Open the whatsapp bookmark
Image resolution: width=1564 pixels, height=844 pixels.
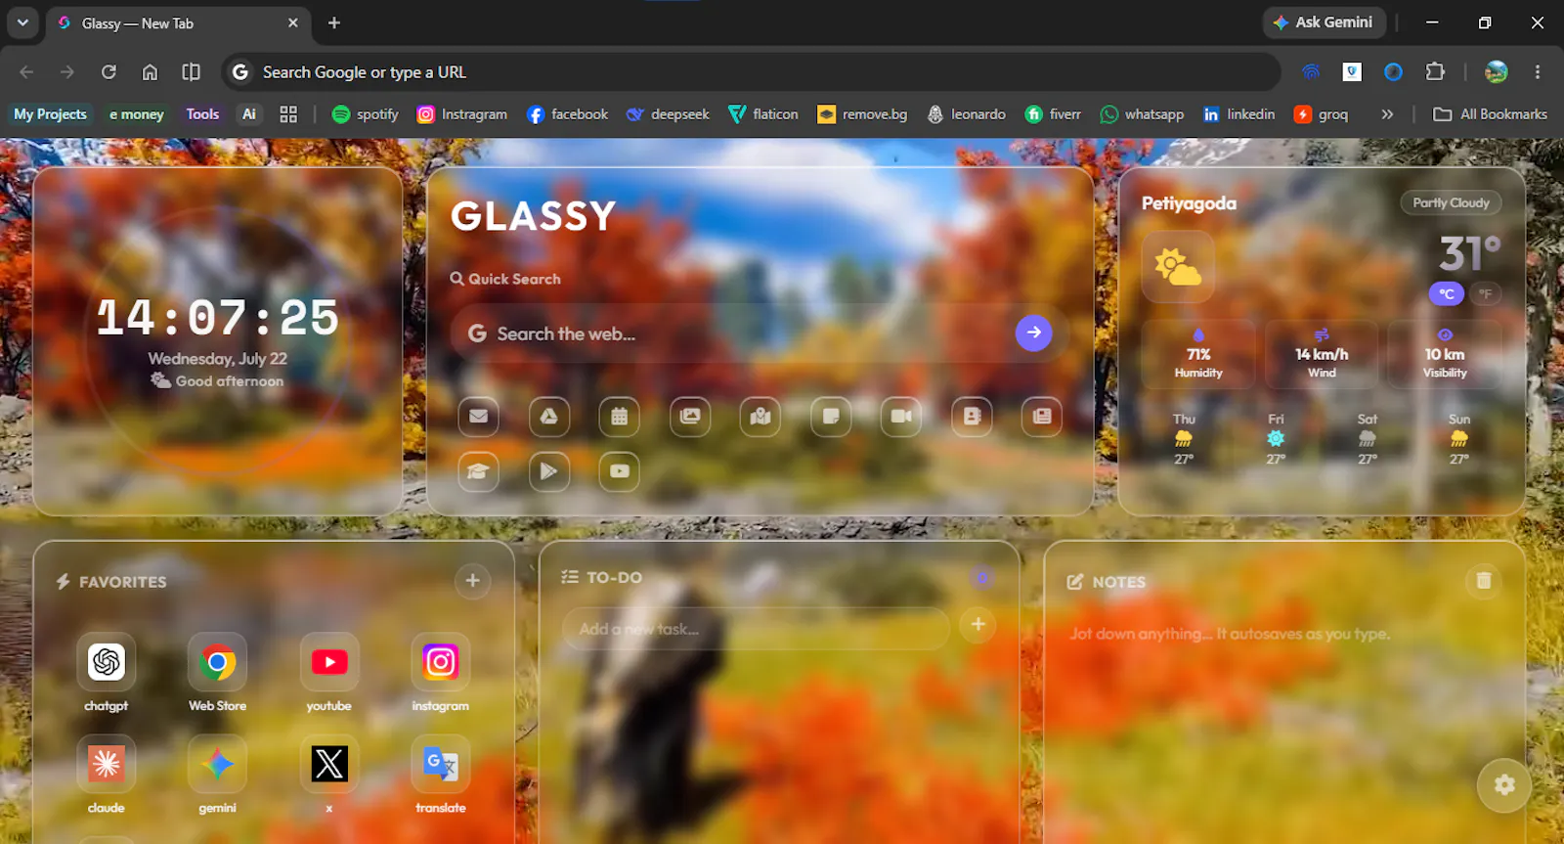(1142, 114)
